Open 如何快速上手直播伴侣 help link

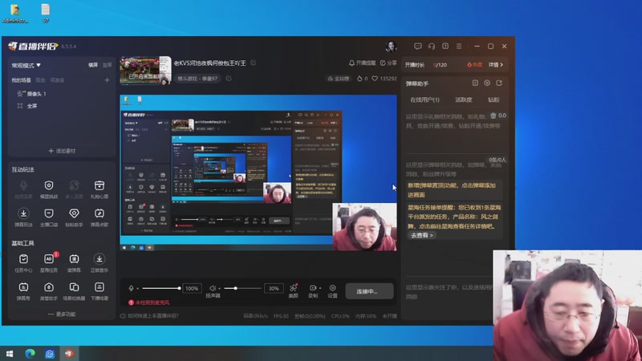tap(149, 315)
